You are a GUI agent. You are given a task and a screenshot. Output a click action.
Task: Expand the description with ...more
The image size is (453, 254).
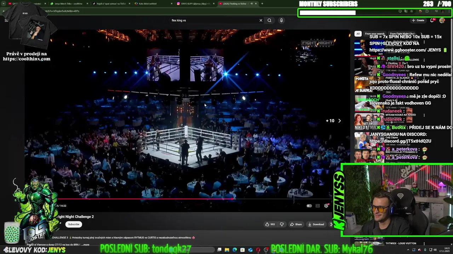click(x=86, y=244)
